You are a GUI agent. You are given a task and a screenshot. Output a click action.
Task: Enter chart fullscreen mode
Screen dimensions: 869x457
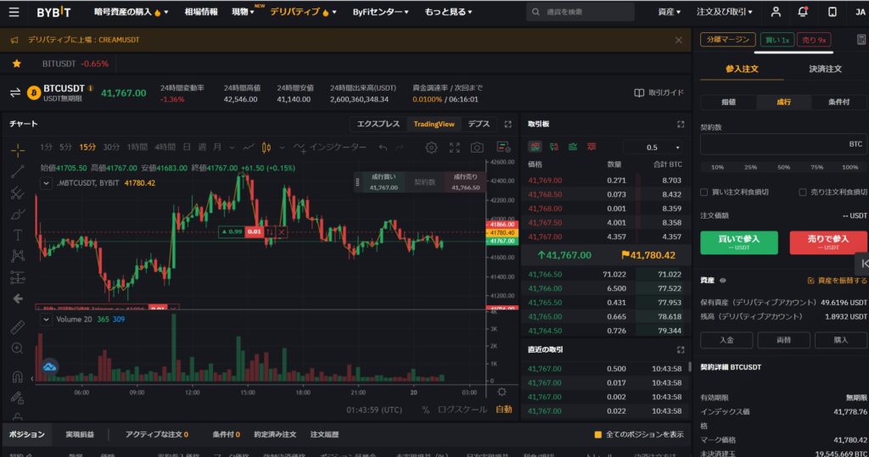[455, 148]
